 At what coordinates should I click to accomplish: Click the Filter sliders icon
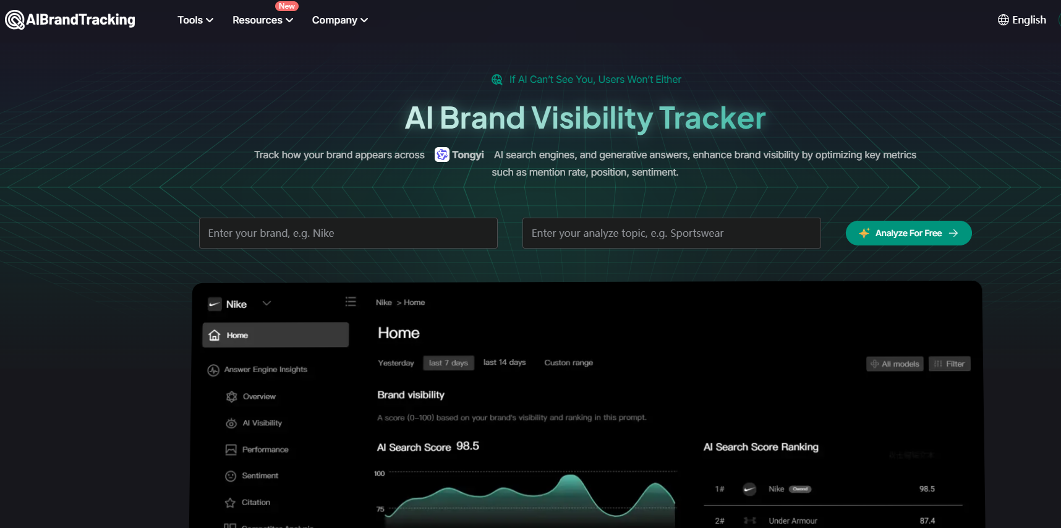coord(939,364)
